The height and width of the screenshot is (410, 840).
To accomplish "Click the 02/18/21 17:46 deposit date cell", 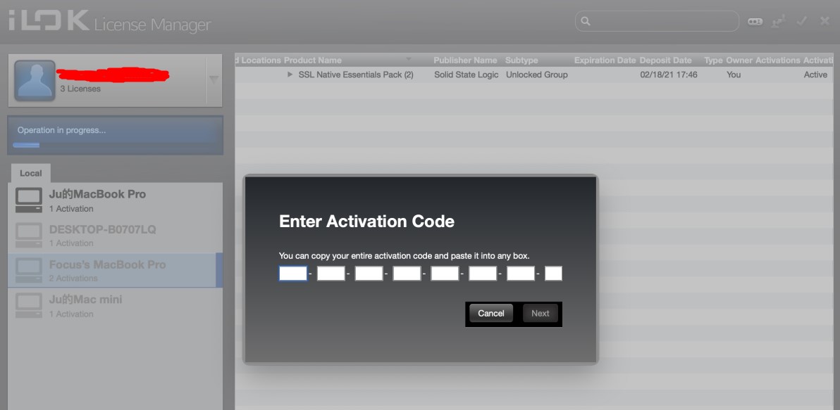I will (x=669, y=75).
